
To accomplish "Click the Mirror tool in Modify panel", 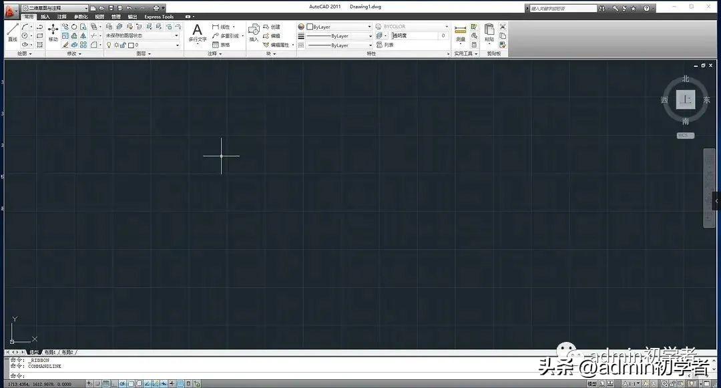I will click(x=83, y=35).
